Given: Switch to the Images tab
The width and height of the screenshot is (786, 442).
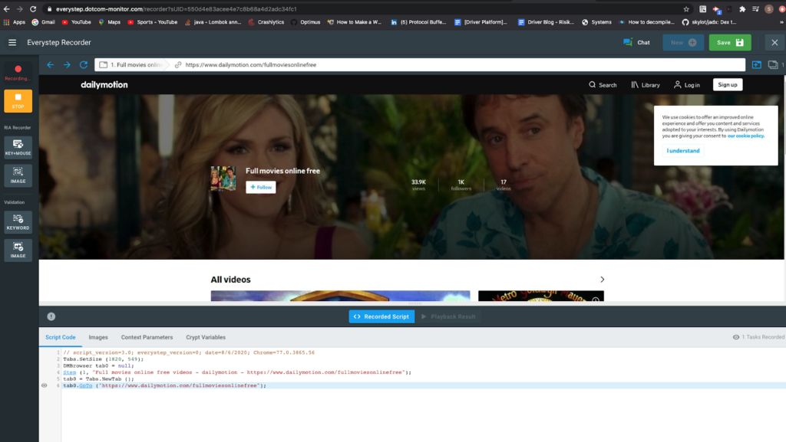Looking at the screenshot, I should coord(98,338).
